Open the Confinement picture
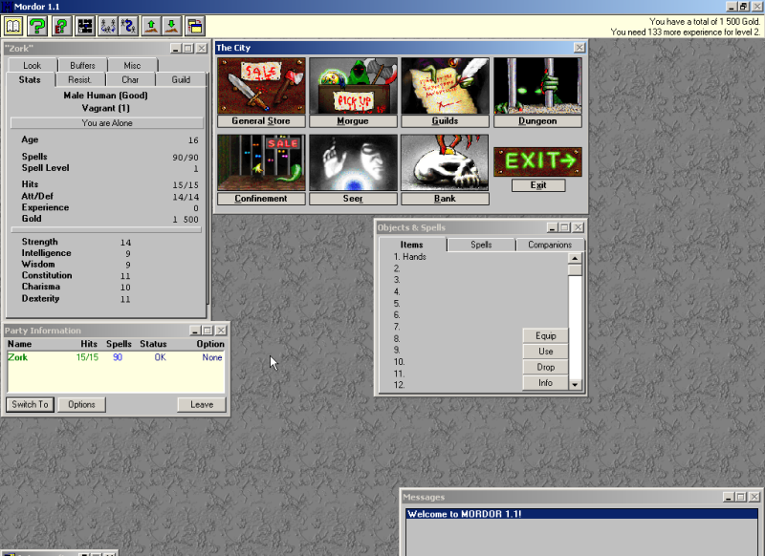 point(261,162)
